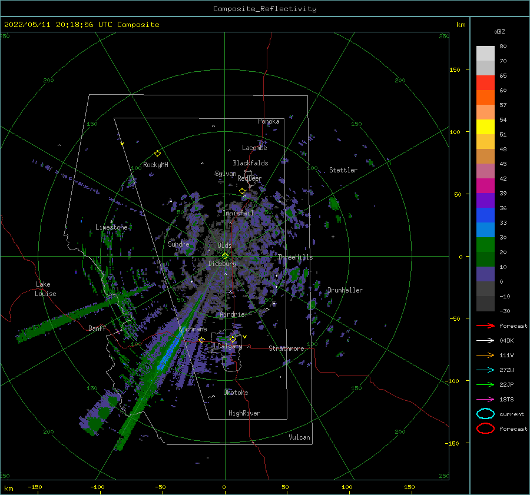530x495 pixels.
Task: Click the Stettler town label
Action: 343,170
